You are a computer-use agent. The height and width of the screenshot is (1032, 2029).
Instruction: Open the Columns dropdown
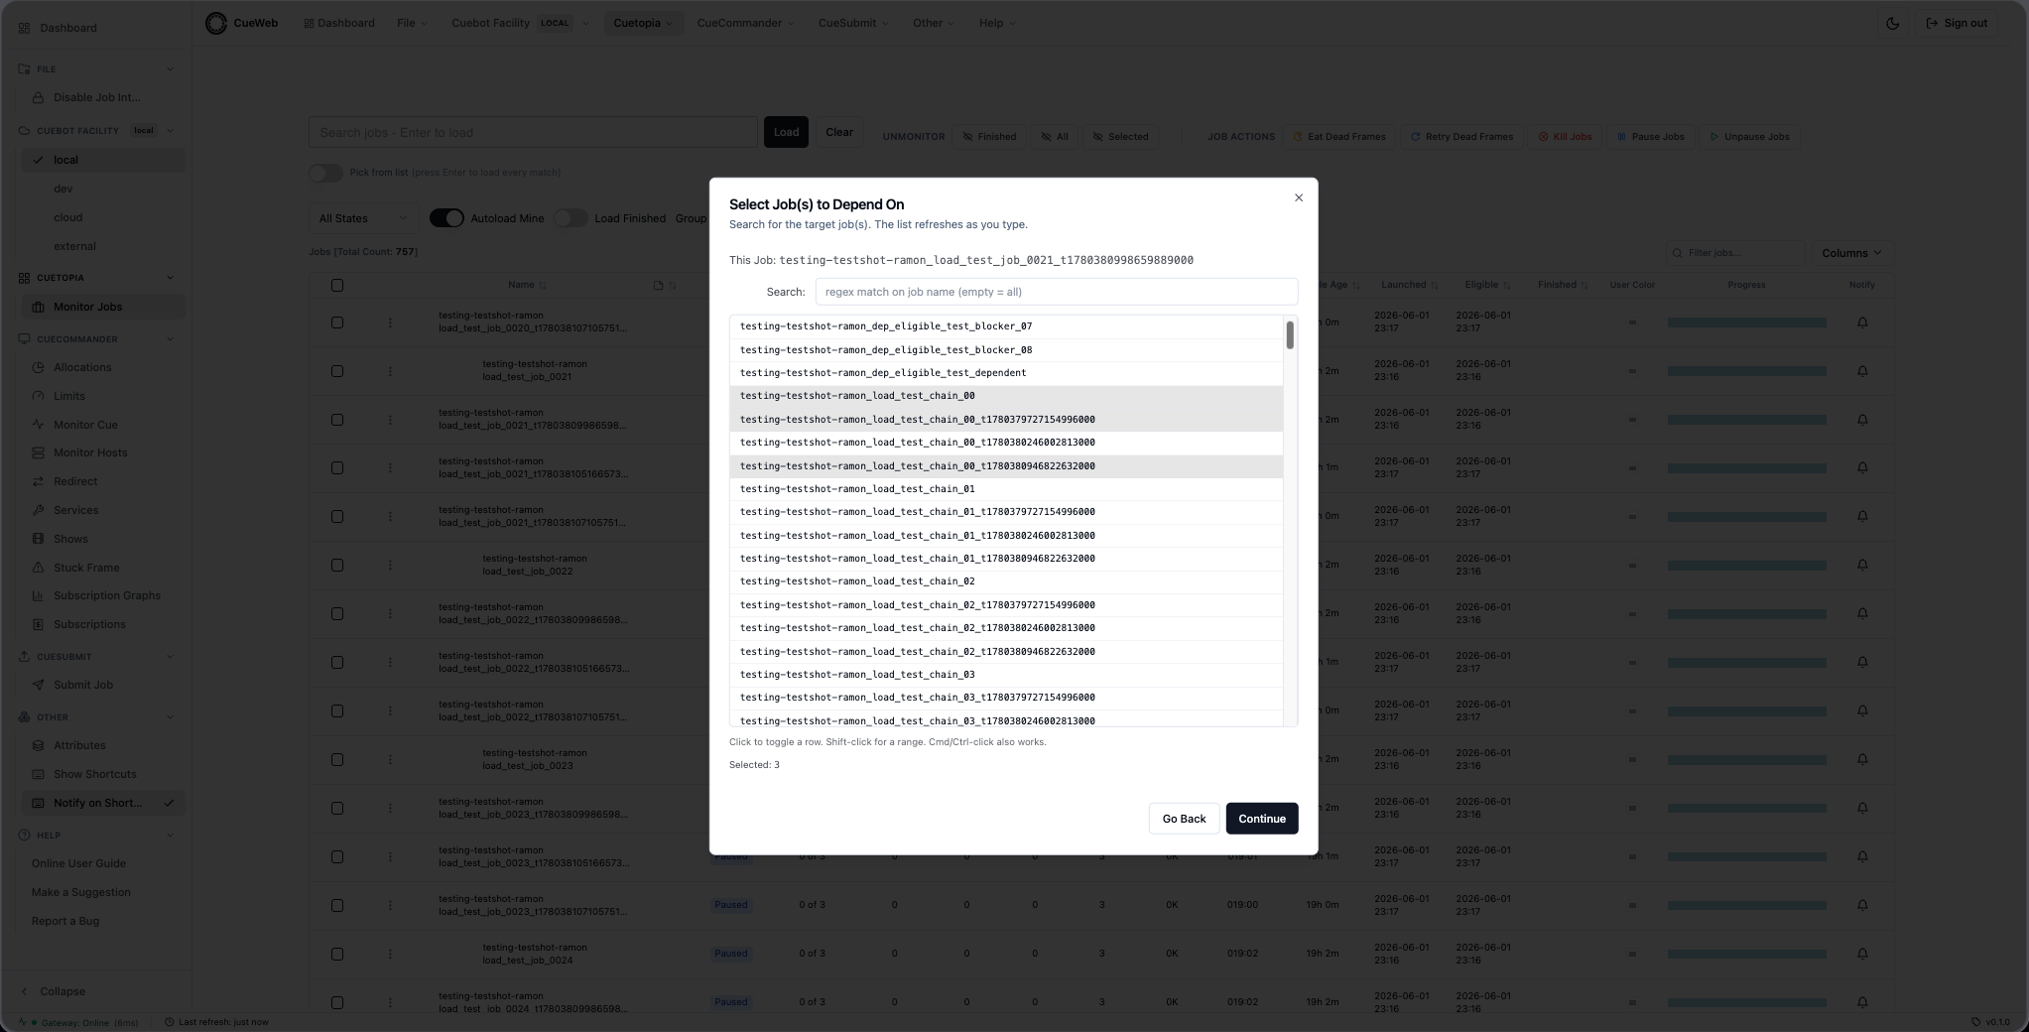[x=1851, y=253]
